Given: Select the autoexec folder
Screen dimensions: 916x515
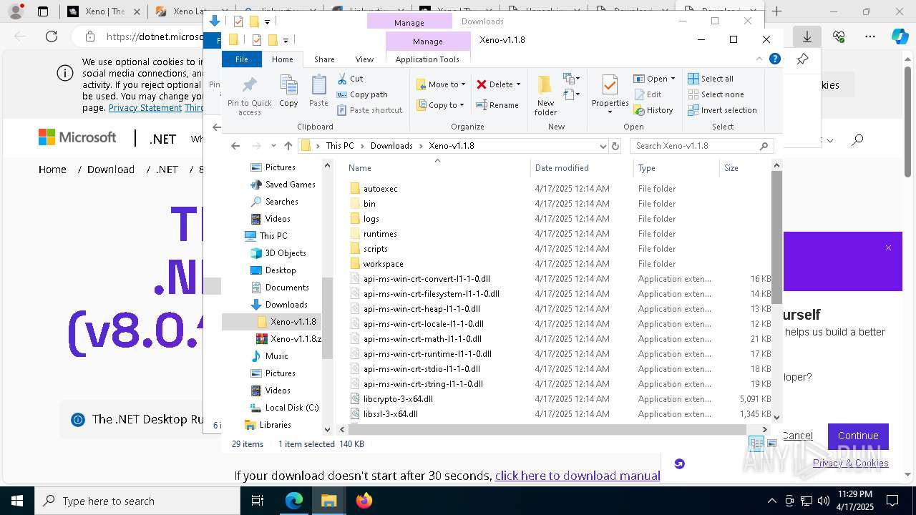Looking at the screenshot, I should 381,189.
